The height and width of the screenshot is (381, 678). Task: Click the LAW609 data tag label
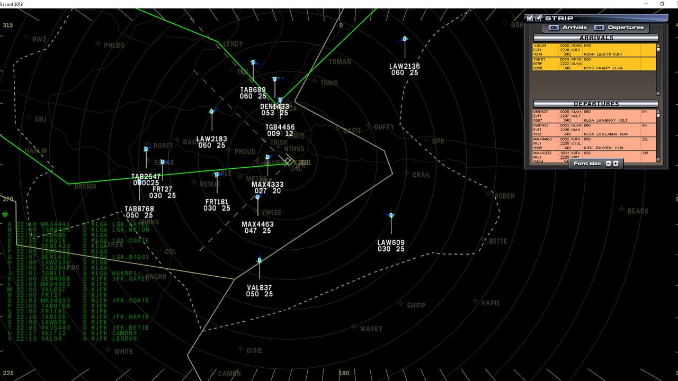pyautogui.click(x=391, y=246)
